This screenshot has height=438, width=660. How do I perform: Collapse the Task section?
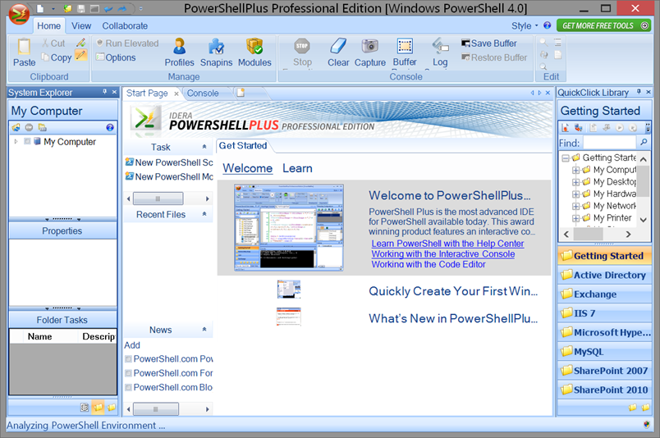(x=204, y=147)
